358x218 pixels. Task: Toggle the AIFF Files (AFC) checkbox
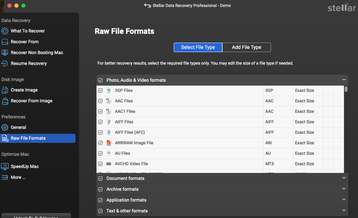(100, 133)
